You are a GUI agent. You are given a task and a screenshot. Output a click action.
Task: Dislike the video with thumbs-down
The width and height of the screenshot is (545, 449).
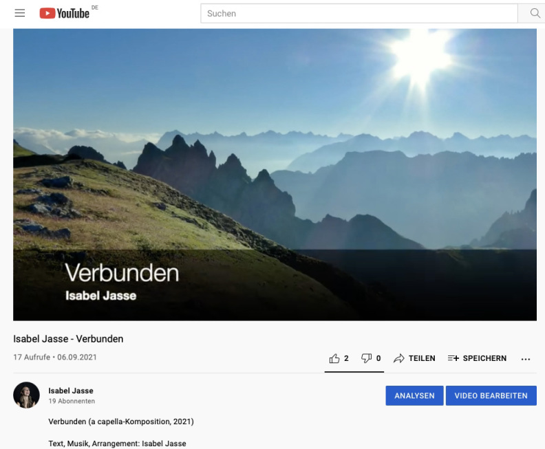367,358
